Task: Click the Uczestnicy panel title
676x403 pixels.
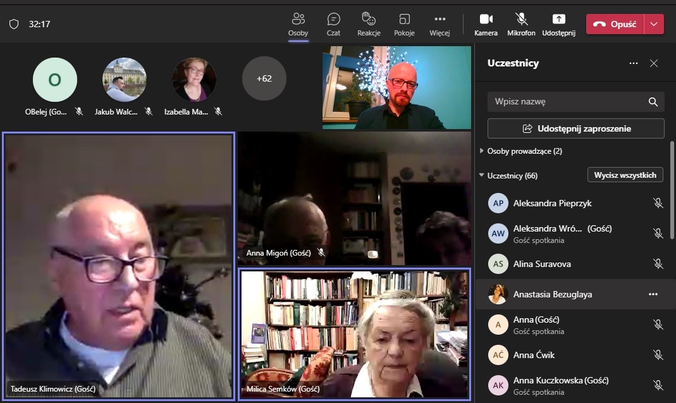Action: (x=513, y=63)
